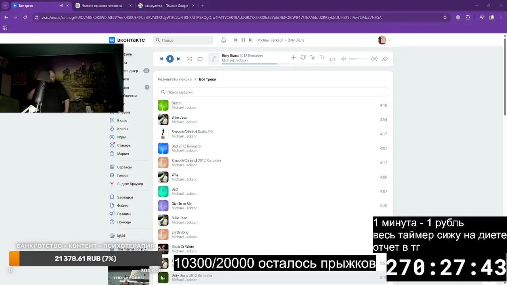Viewport: 507px width, 285px height.
Task: Open the VK notifications bell
Action: pyautogui.click(x=224, y=40)
